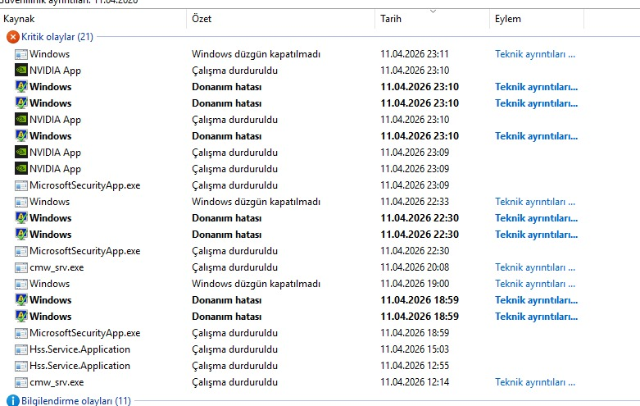Click the Hss.Service.Application icon in the 12:55 row
Screen dimensions: 640x406
coord(21,366)
